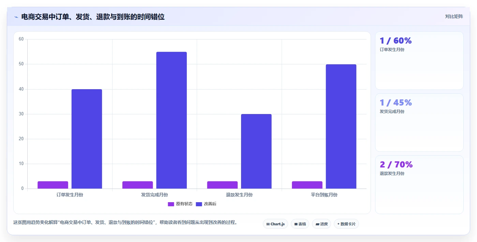
Task: Click the purple 原有状态 bar for 平台到账月份
Action: (307, 185)
